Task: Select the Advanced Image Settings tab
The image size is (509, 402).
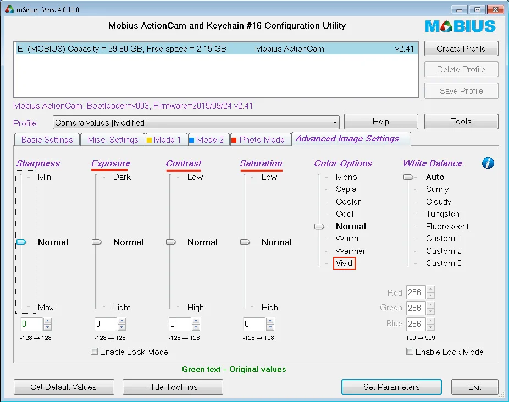Action: 351,139
